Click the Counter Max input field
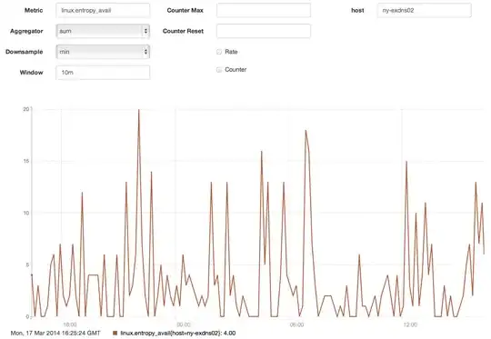Viewport: 491px width, 339px height. 264,10
